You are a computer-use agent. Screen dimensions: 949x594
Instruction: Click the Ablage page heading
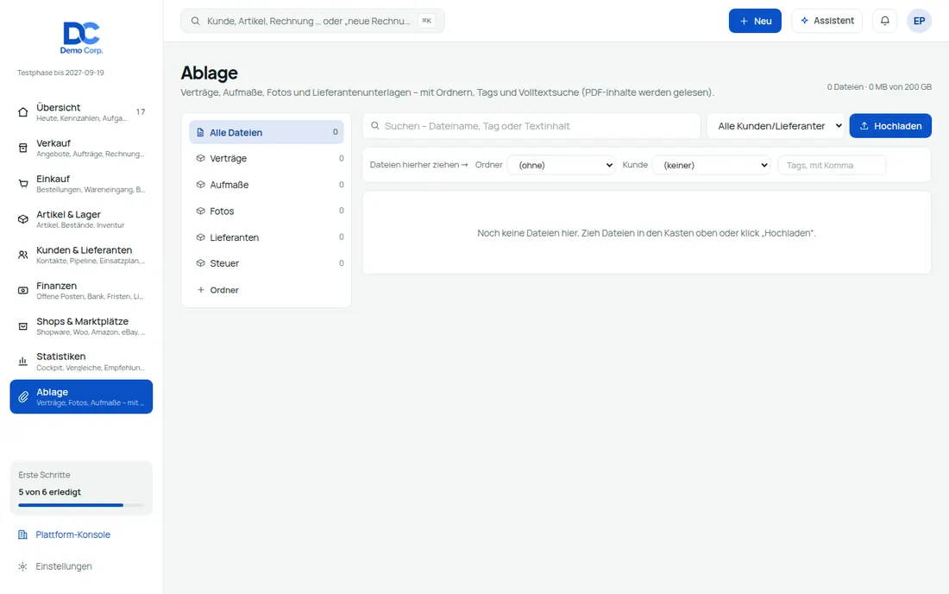210,73
